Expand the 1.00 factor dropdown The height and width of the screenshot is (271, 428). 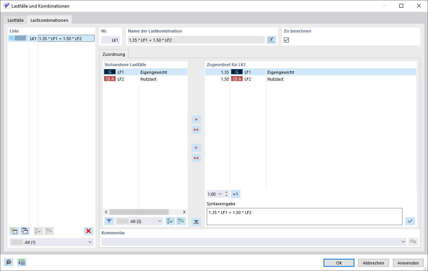220,194
